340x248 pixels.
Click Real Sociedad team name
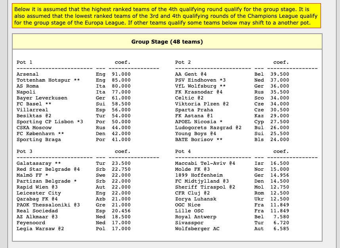37,211
